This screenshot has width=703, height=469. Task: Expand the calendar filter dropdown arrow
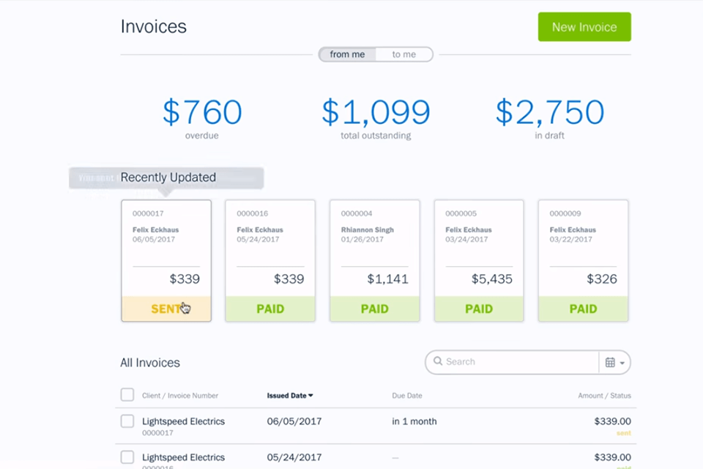pos(622,363)
